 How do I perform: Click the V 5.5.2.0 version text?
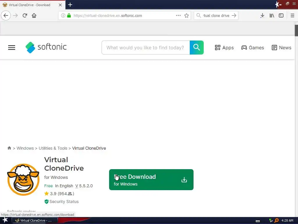click(x=84, y=186)
